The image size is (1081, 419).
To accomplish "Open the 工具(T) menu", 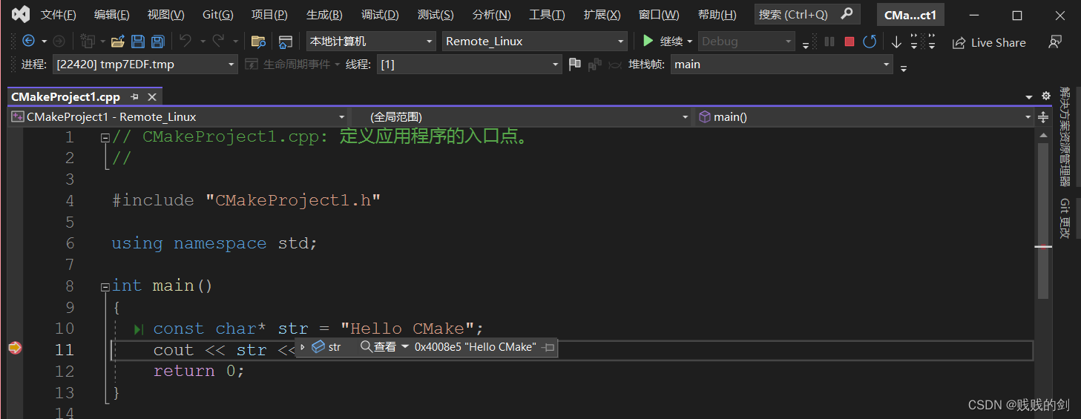I will [x=547, y=15].
